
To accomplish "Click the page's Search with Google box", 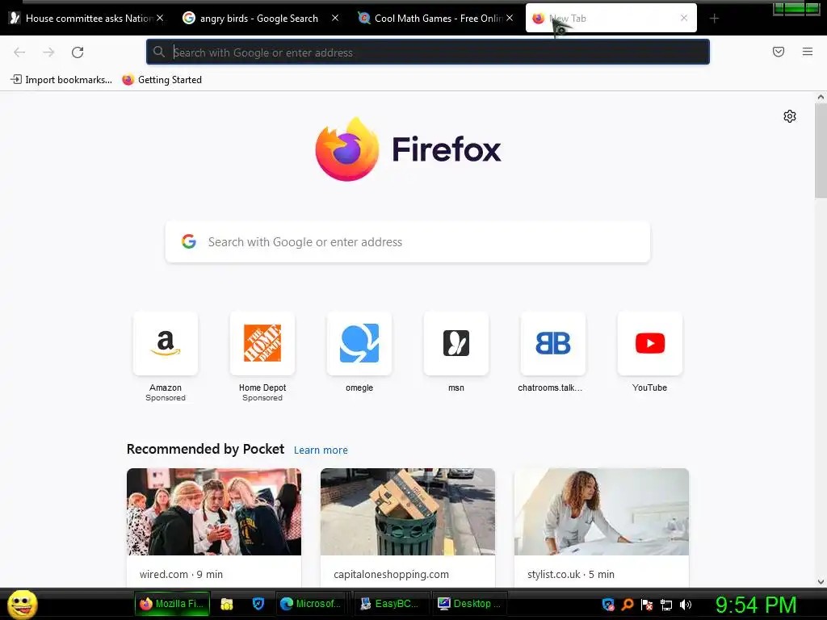I will [x=408, y=242].
